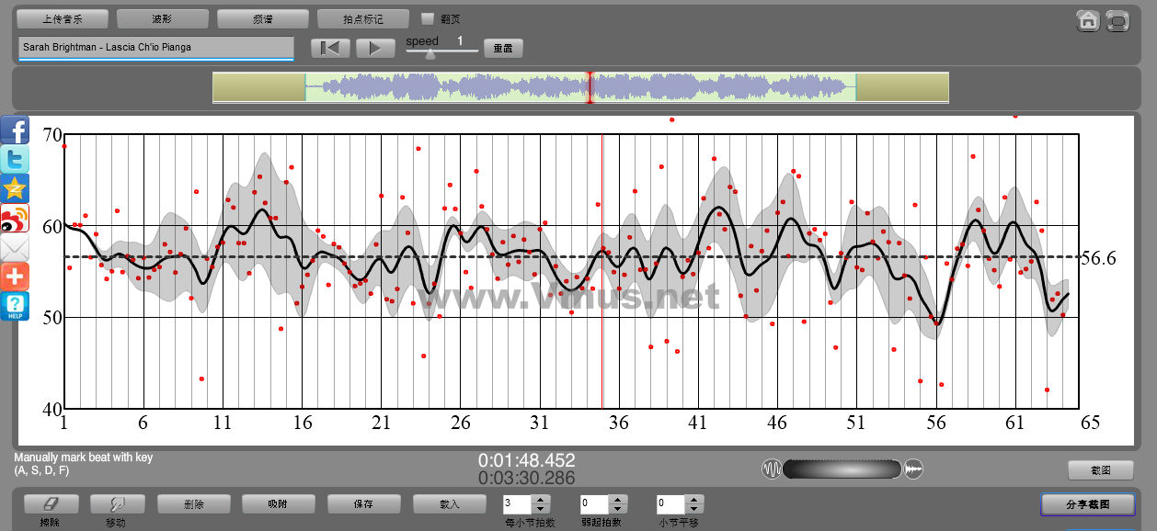Click the Twitter share icon
Image resolution: width=1157 pixels, height=531 pixels.
point(15,160)
